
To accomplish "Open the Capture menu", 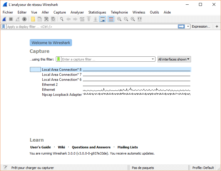I will pyautogui.click(x=60, y=12).
